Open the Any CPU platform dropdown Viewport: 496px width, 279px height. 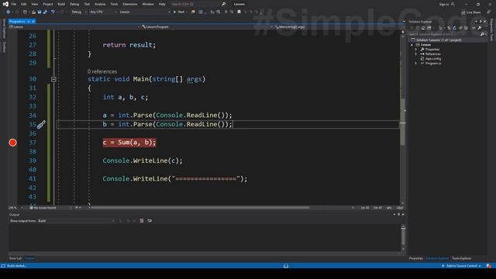[103, 12]
